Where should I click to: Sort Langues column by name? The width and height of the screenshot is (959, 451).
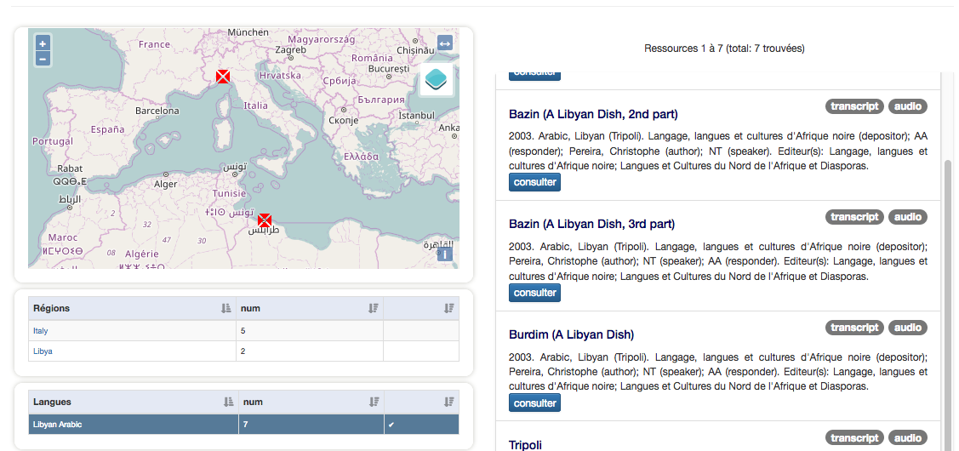click(228, 402)
